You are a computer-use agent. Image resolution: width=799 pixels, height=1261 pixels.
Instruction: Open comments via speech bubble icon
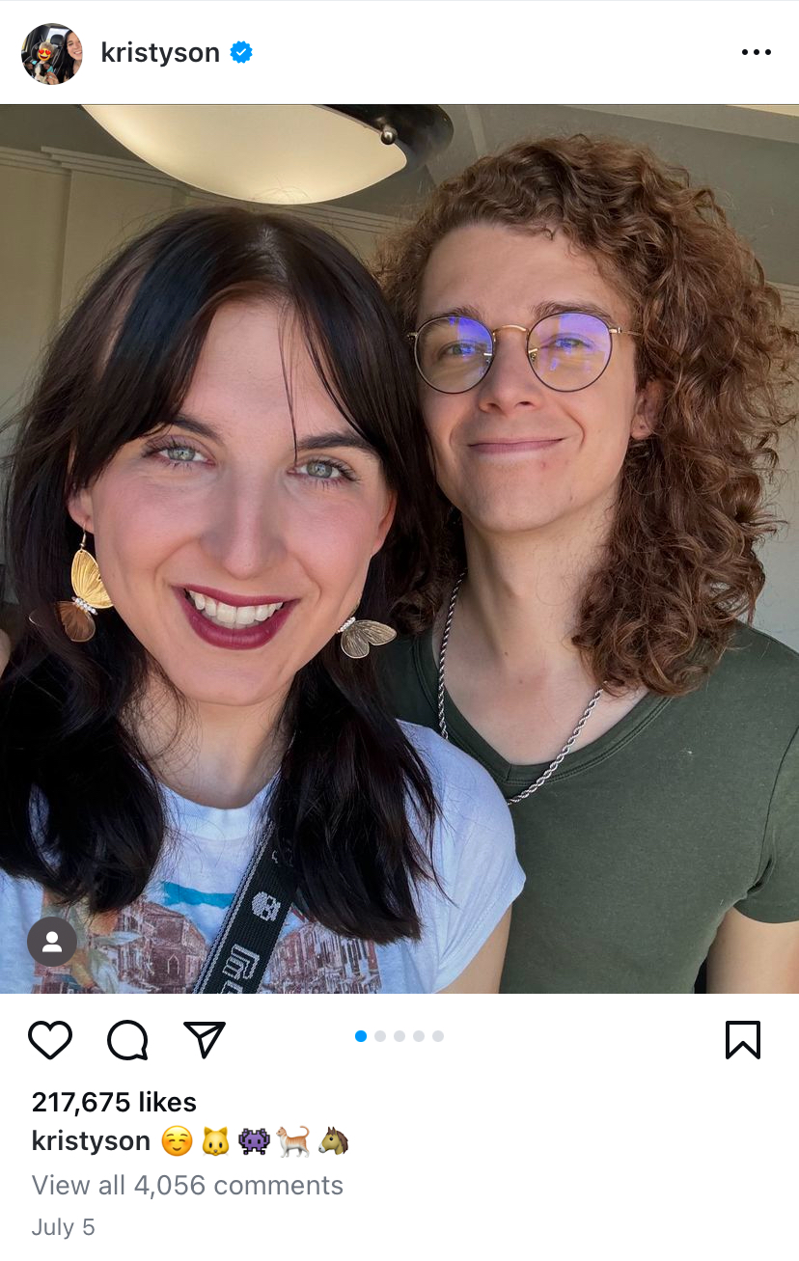pos(127,1040)
